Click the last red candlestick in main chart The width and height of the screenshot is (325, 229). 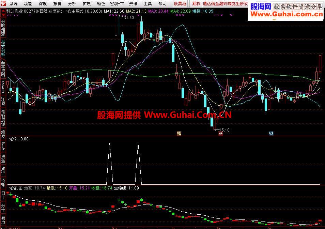(x=320, y=64)
